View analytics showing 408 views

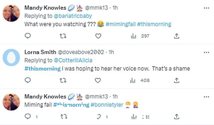tap(140, 81)
